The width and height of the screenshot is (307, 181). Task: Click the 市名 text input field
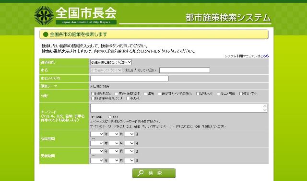point(185,70)
